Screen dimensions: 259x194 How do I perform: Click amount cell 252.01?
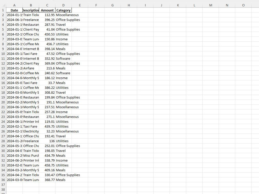47,146
